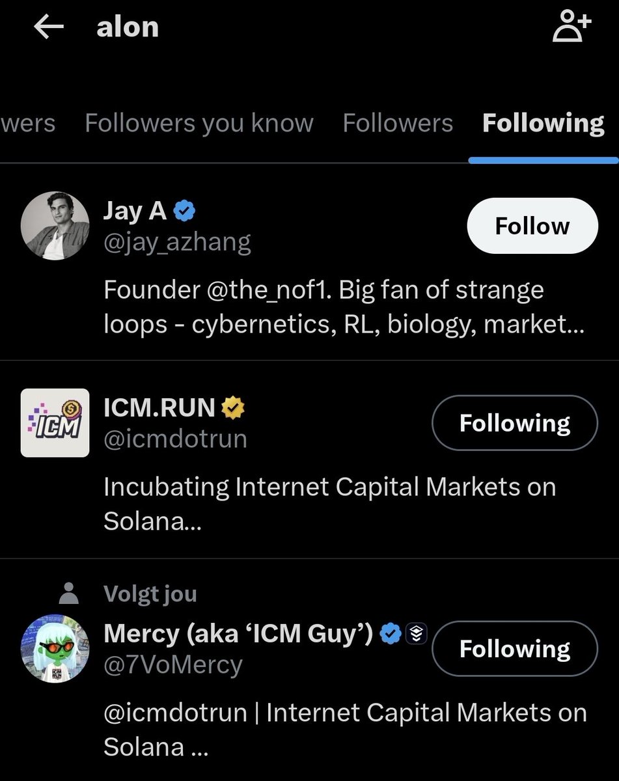The height and width of the screenshot is (781, 619).
Task: Follow Jay A
Action: [532, 226]
